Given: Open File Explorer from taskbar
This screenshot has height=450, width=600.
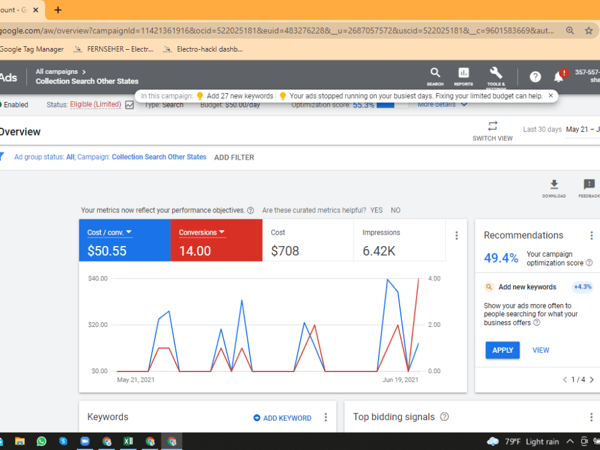Looking at the screenshot, I should [x=20, y=441].
